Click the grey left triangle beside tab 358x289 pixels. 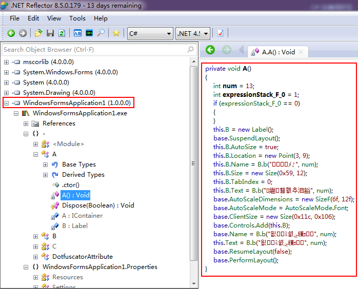pyautogui.click(x=242, y=50)
